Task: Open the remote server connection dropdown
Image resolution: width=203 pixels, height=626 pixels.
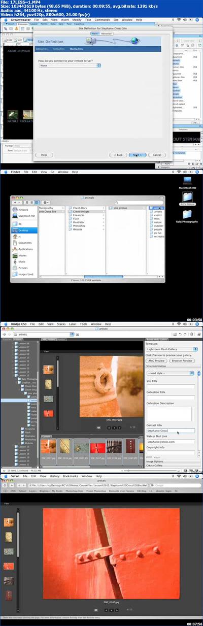Action: coord(70,65)
